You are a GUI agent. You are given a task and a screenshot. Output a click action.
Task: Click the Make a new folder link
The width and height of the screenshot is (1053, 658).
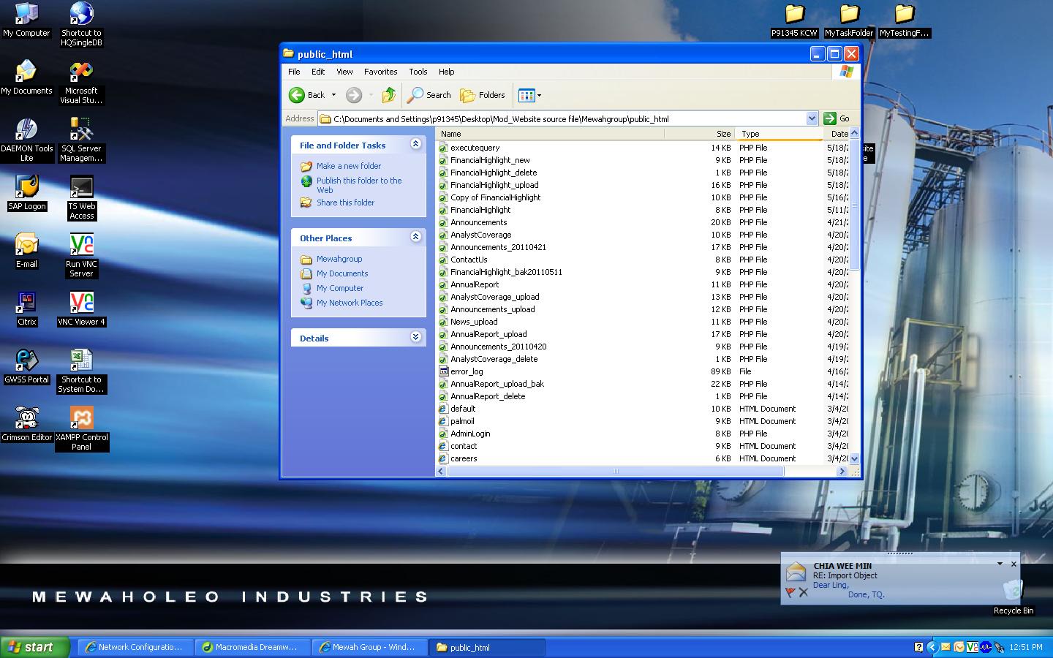point(348,166)
